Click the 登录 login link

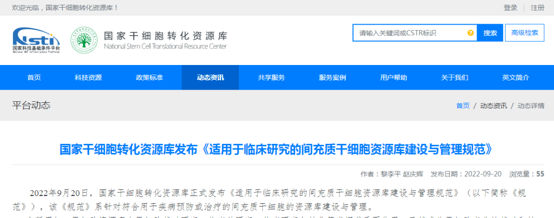pyautogui.click(x=510, y=8)
